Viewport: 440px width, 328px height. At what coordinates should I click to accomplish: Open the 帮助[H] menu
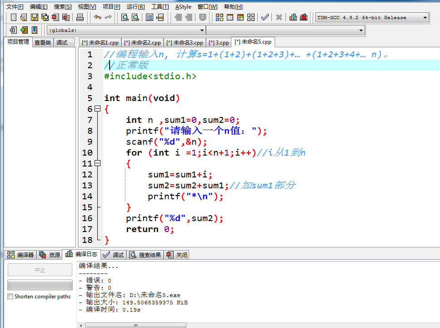click(233, 7)
